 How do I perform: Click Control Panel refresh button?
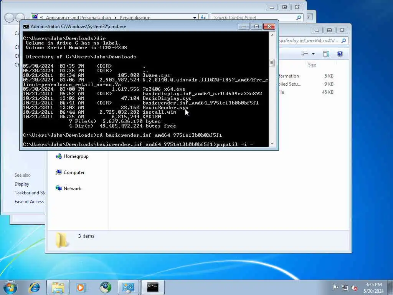203,17
